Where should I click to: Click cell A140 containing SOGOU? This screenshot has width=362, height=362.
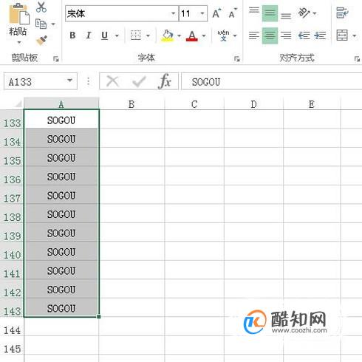click(61, 251)
